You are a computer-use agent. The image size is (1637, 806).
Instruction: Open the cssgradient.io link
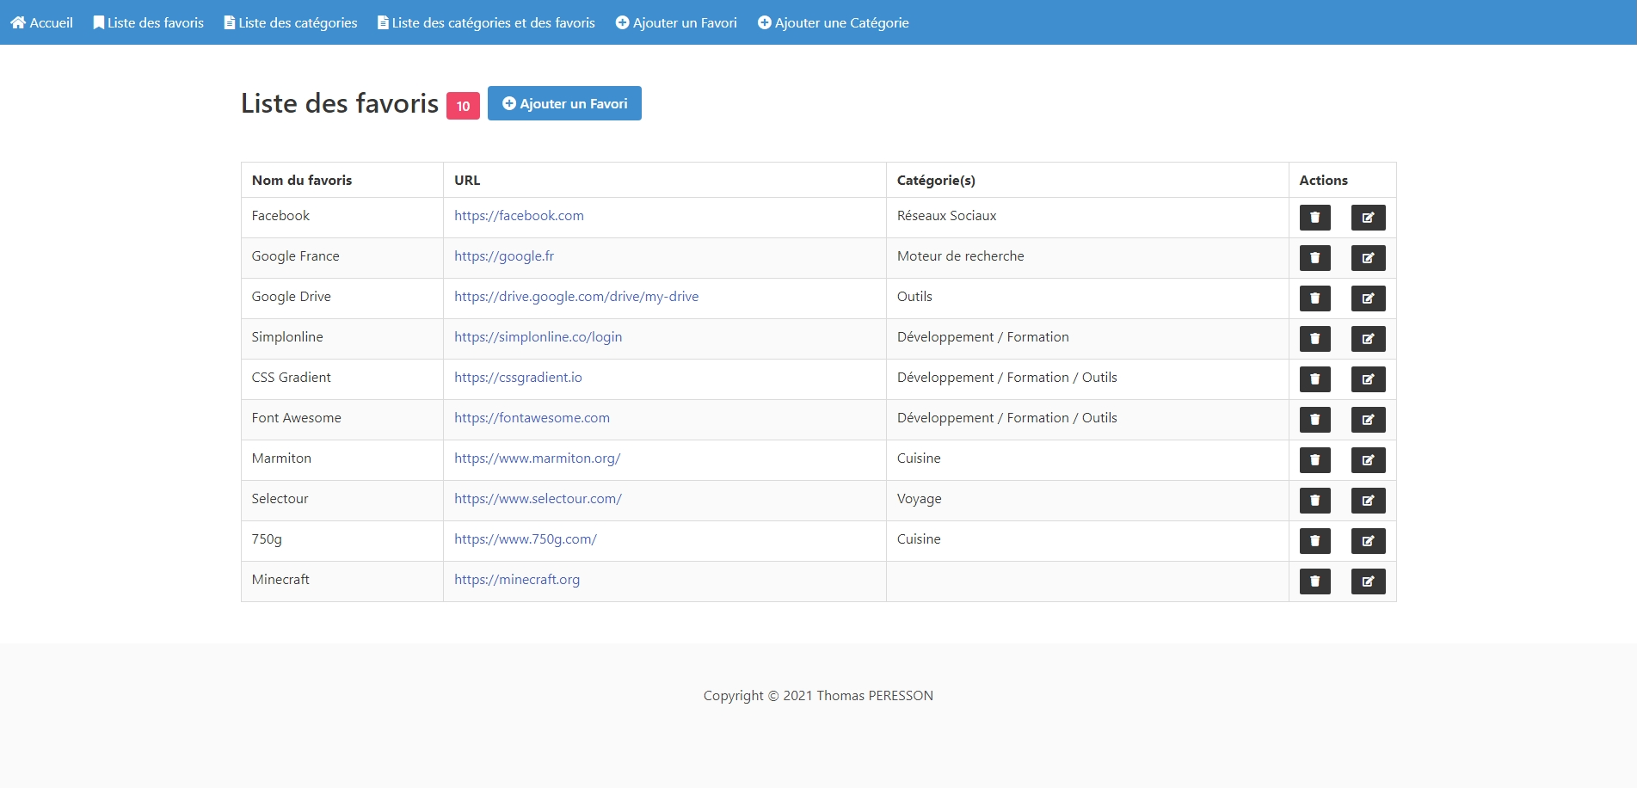(518, 378)
